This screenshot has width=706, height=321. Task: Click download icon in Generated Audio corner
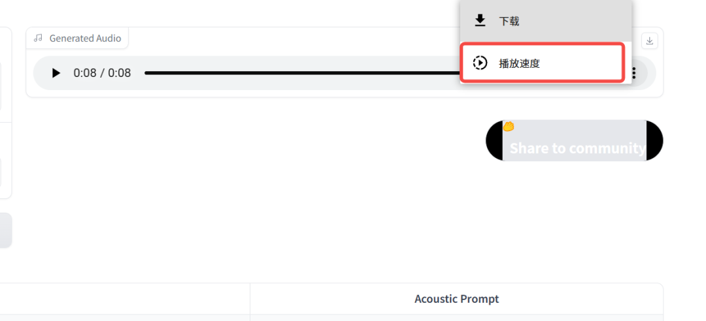tap(649, 41)
